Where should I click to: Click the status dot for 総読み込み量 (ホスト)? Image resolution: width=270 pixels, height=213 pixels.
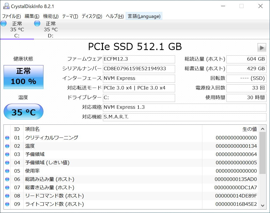click(x=7, y=179)
